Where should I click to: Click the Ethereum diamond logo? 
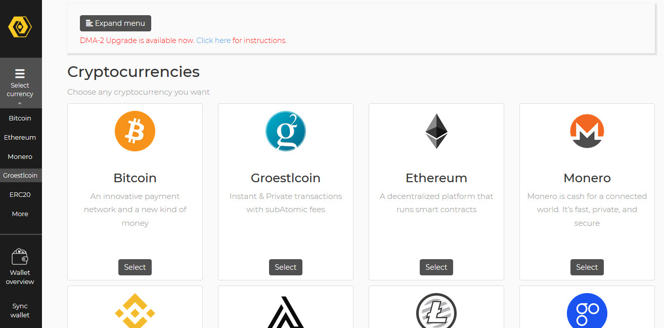[436, 131]
